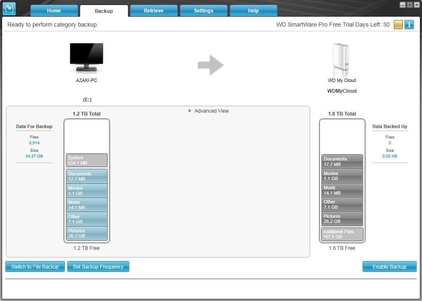Click the 8,514 files count
Image resolution: width=422 pixels, height=301 pixels.
click(34, 143)
